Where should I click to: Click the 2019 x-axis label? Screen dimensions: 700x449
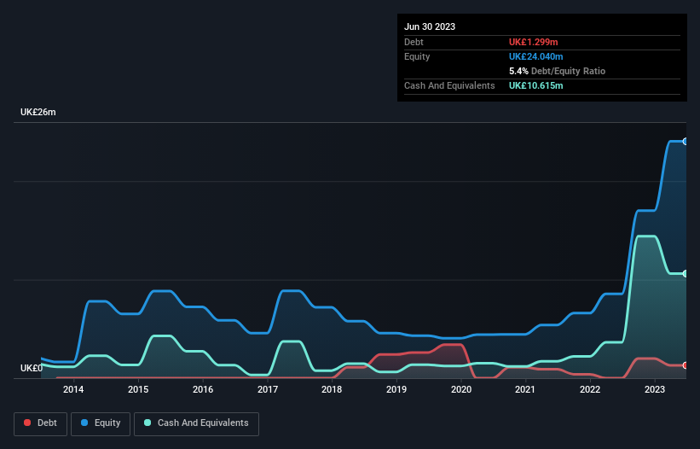point(396,389)
